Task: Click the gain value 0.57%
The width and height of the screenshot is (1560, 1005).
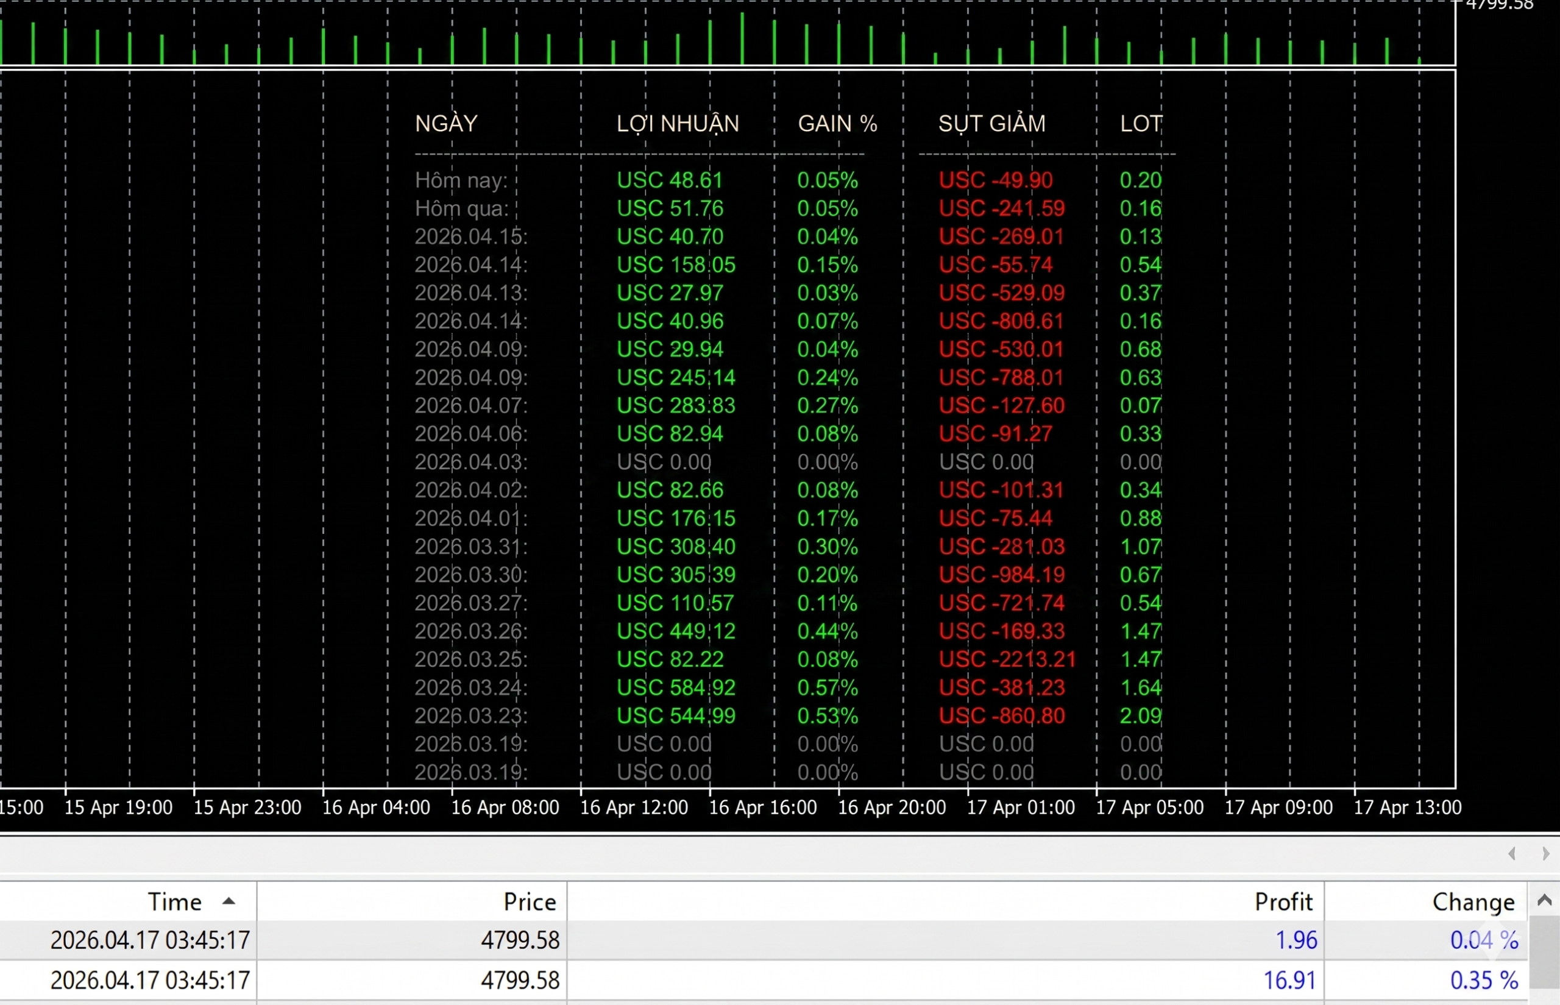Action: (x=828, y=687)
